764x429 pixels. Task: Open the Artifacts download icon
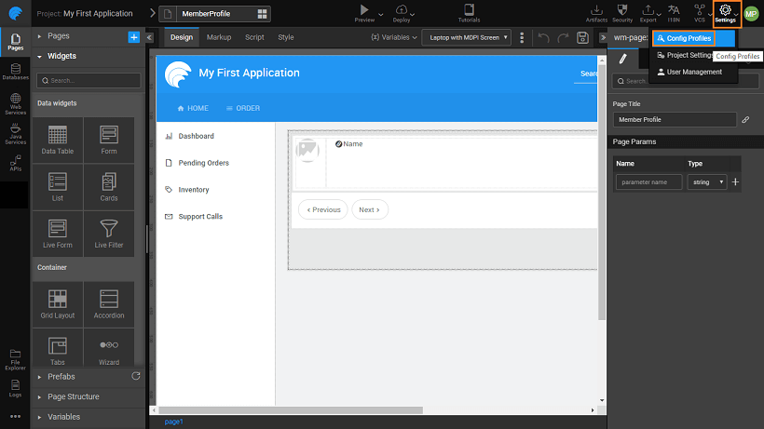[596, 12]
